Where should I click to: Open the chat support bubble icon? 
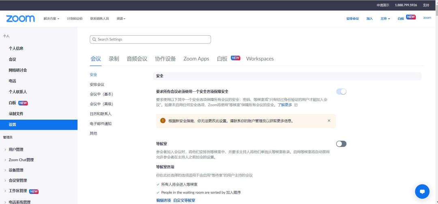(422, 192)
